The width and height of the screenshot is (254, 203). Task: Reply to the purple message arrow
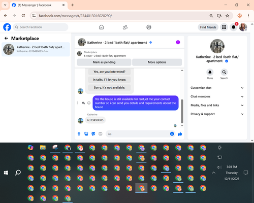coord(83,103)
